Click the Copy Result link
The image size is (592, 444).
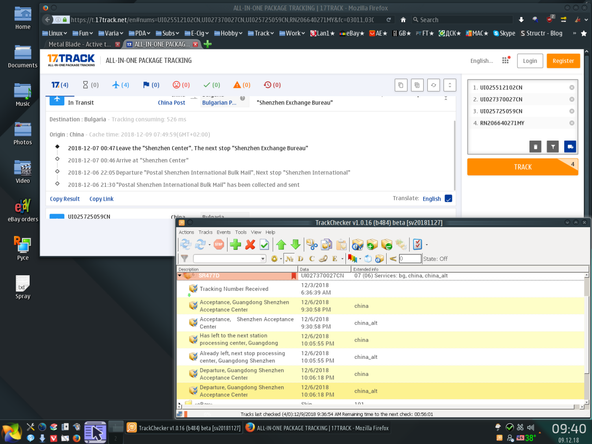coord(65,199)
